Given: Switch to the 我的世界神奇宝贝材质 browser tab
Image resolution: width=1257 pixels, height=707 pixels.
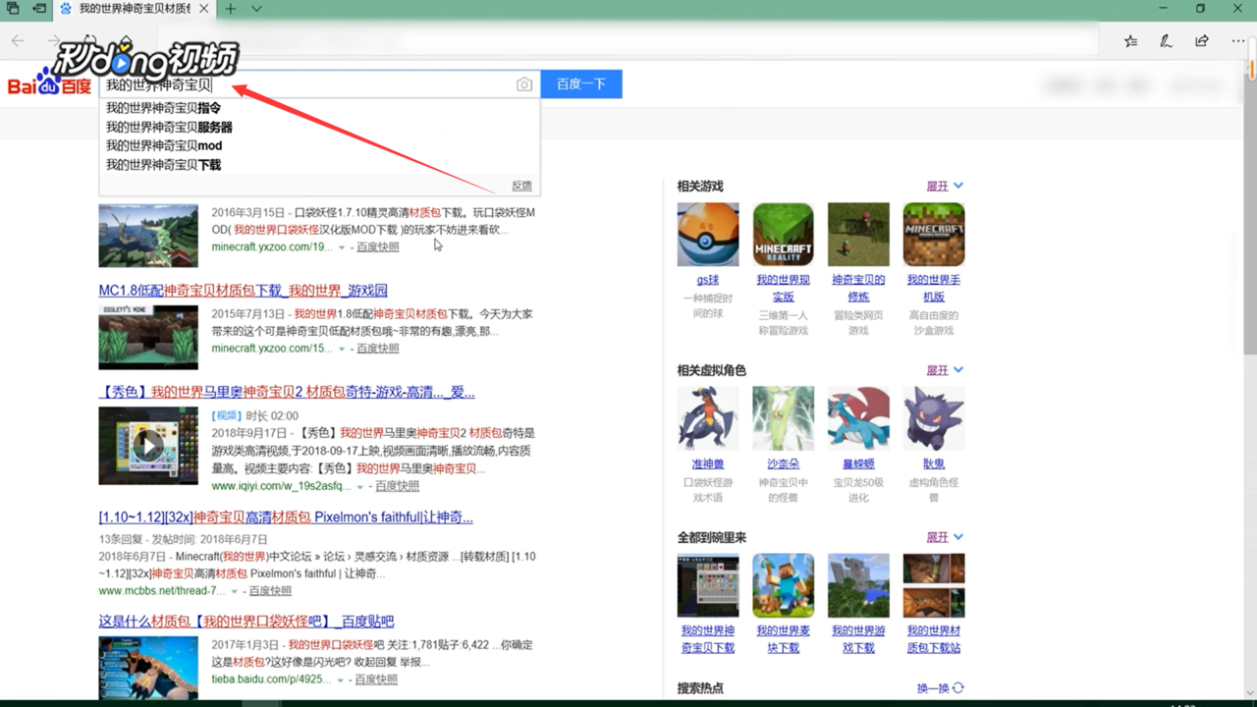Looking at the screenshot, I should coord(136,9).
